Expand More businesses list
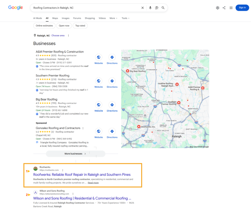This screenshot has width=251, height=209. (x=75, y=154)
